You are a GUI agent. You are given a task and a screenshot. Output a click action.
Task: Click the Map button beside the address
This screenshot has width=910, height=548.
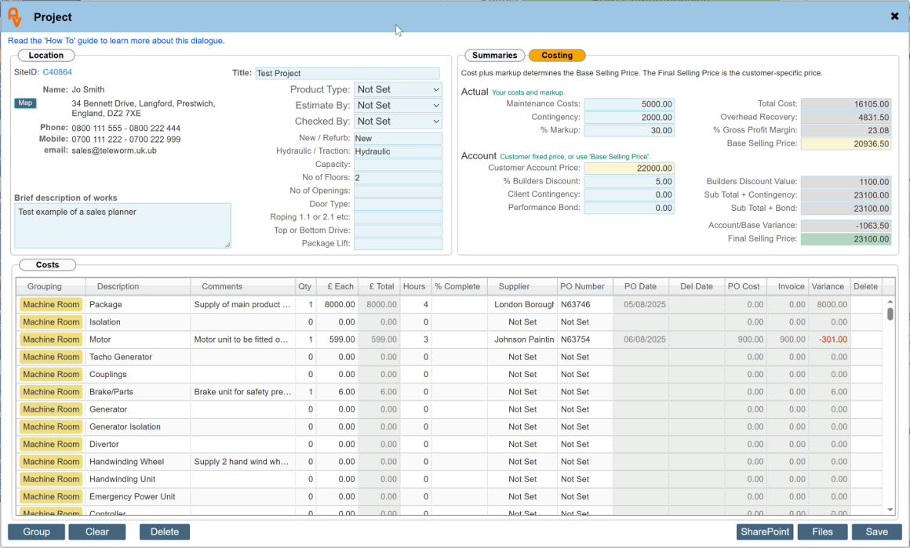tap(25, 103)
